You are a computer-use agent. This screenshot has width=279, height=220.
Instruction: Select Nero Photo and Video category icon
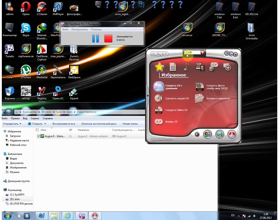[200, 67]
